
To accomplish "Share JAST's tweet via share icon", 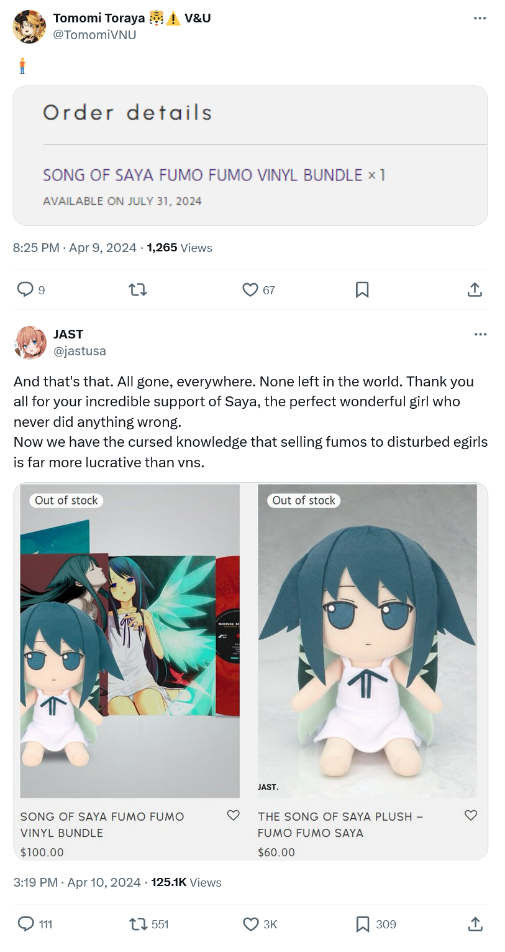I will pos(475,924).
